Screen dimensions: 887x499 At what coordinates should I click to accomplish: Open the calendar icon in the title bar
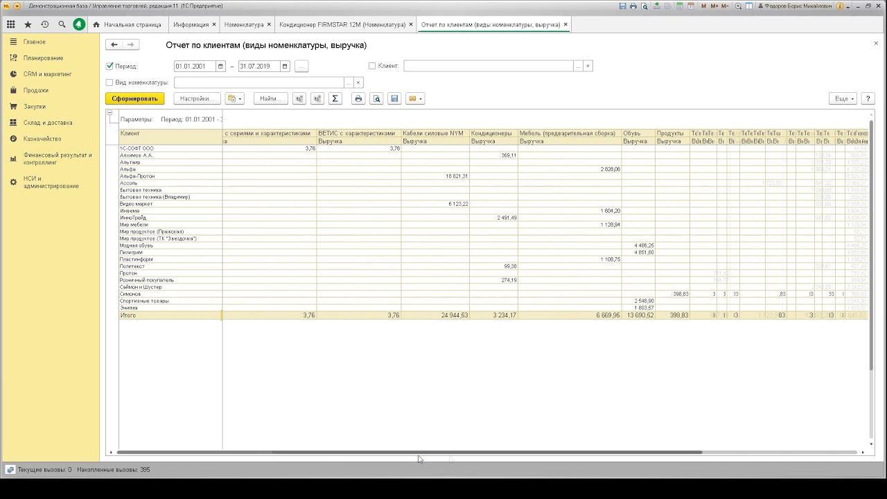(x=691, y=6)
